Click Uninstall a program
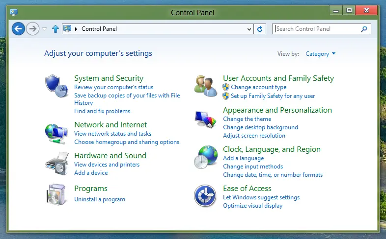Viewport: 386px width, 239px height. click(x=100, y=199)
